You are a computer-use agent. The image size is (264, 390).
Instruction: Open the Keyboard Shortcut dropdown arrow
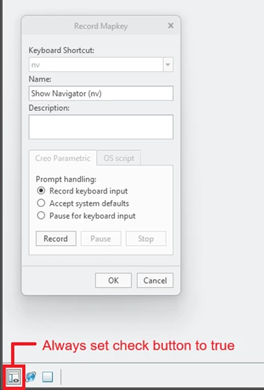pyautogui.click(x=168, y=65)
